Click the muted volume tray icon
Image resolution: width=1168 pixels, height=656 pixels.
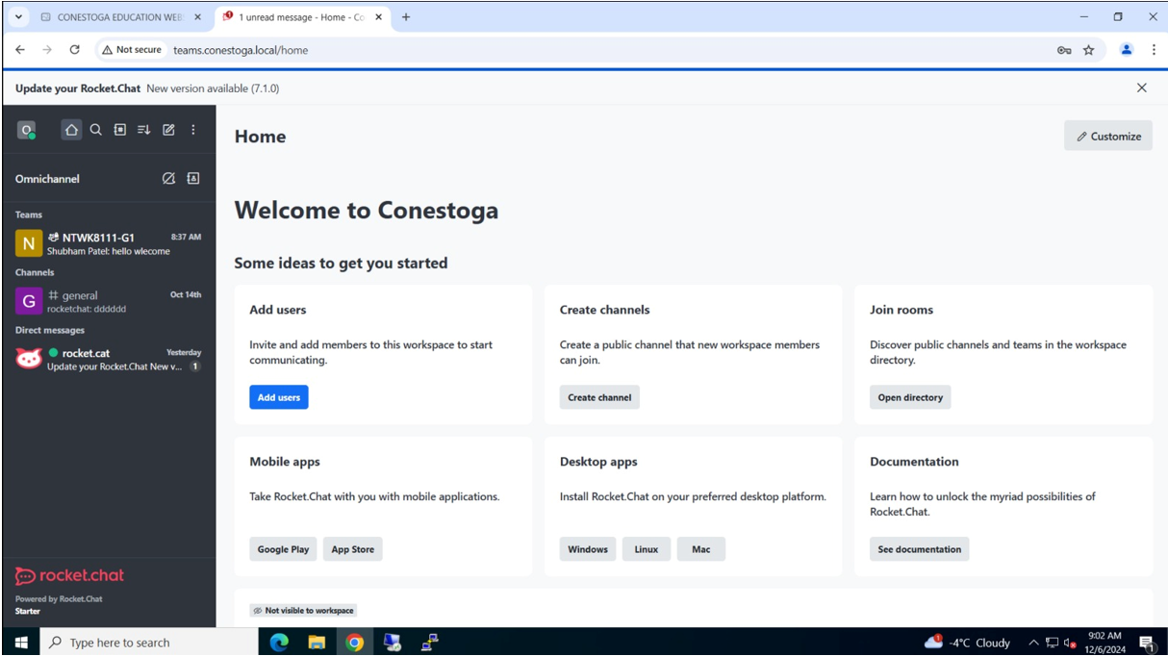[1069, 643]
